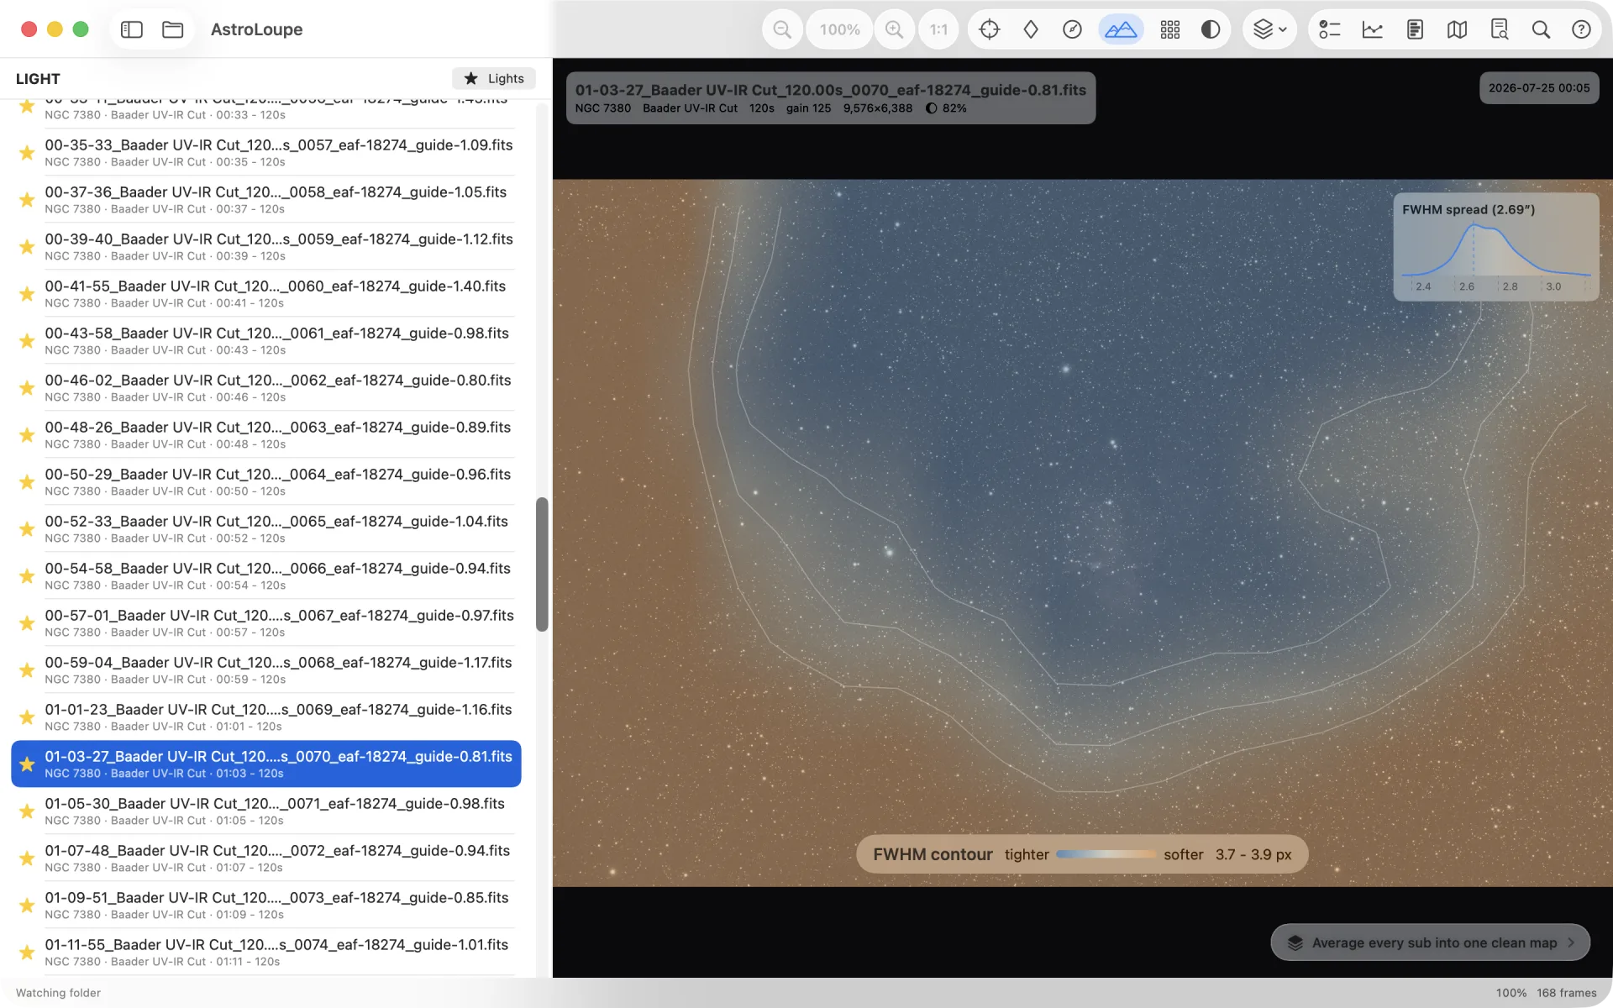Image resolution: width=1613 pixels, height=1008 pixels.
Task: Click the AstroLoupe window title
Action: coord(256,29)
